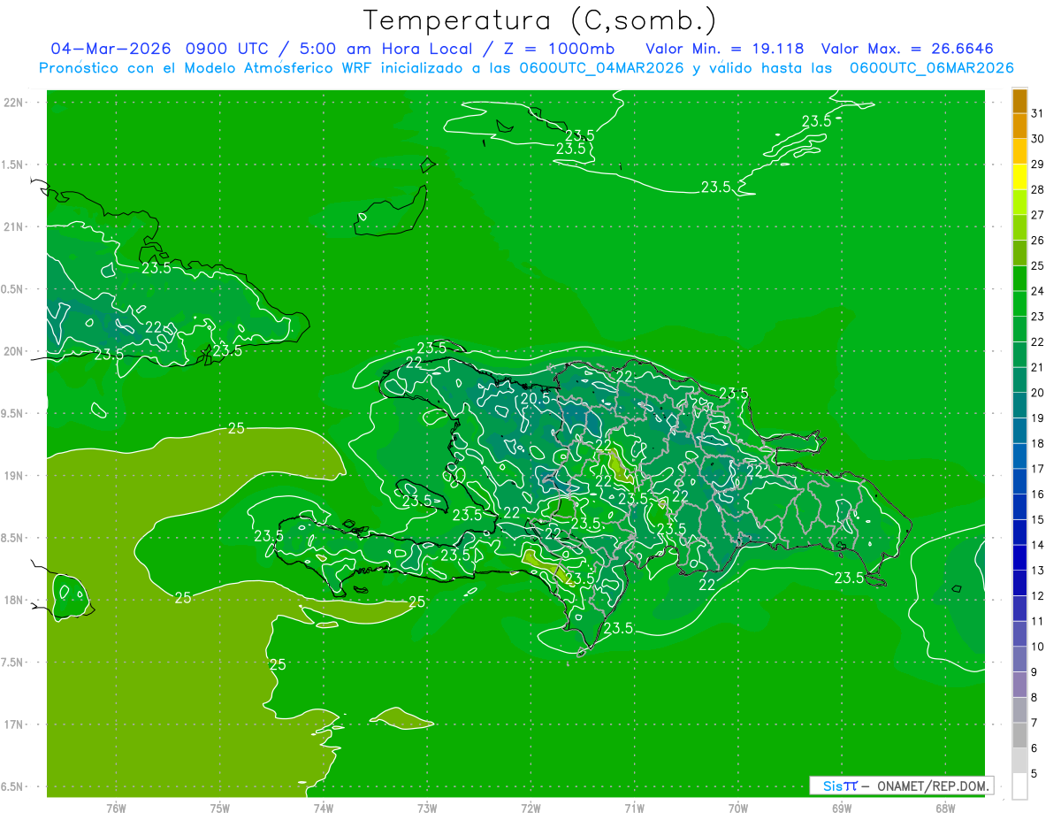Click the orange color-scale swatch between 30 and 31
This screenshot has width=1061, height=820.
click(x=1019, y=126)
